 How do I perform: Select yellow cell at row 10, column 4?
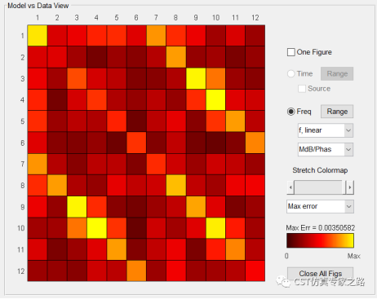[97, 228]
